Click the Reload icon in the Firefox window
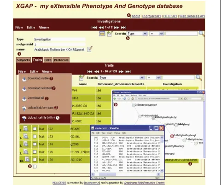Image resolution: width=221 pixels, height=185 pixels. (125, 98)
